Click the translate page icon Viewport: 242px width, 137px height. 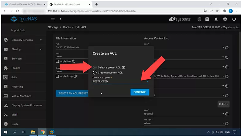(205, 11)
